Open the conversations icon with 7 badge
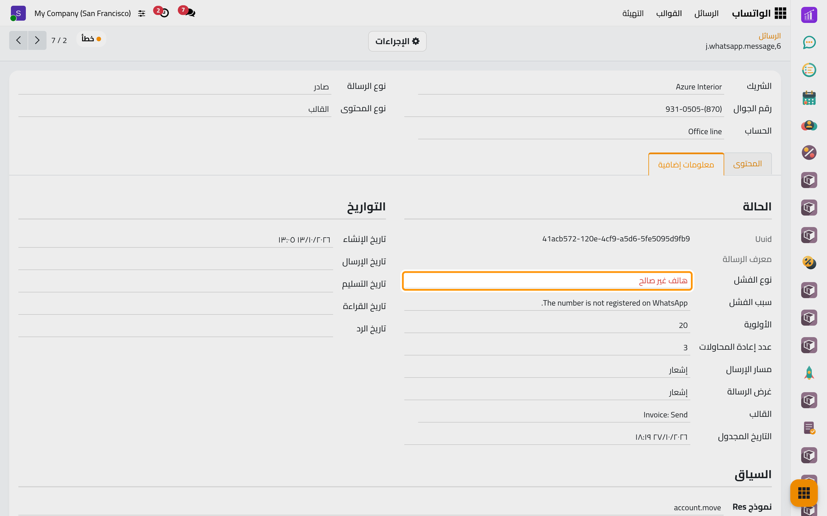827x516 pixels. [187, 12]
